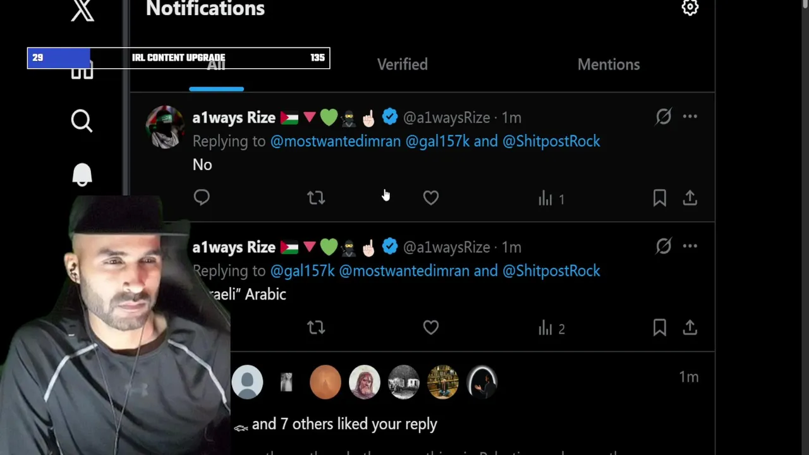
Task: Open Grok icon on the first reply
Action: 663,117
